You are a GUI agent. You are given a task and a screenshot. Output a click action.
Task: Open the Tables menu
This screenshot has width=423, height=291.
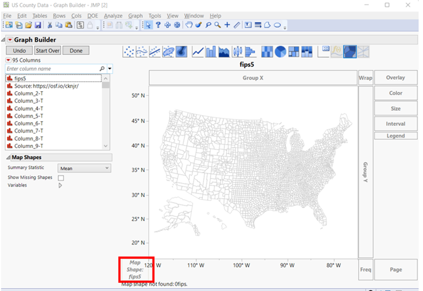(40, 16)
